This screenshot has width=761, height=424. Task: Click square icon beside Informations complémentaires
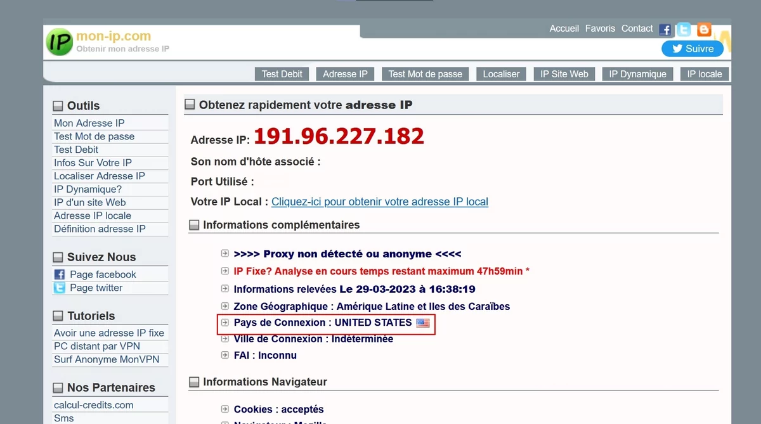click(194, 225)
